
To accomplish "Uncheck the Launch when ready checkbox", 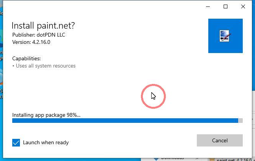I will click(x=16, y=143).
